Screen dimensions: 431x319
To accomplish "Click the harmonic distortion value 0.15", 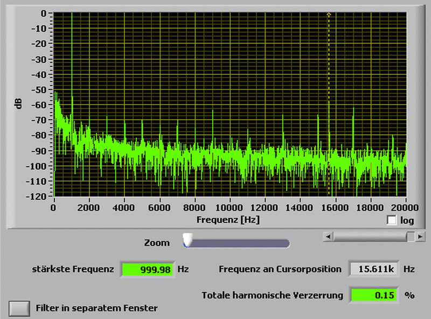I will click(x=373, y=295).
